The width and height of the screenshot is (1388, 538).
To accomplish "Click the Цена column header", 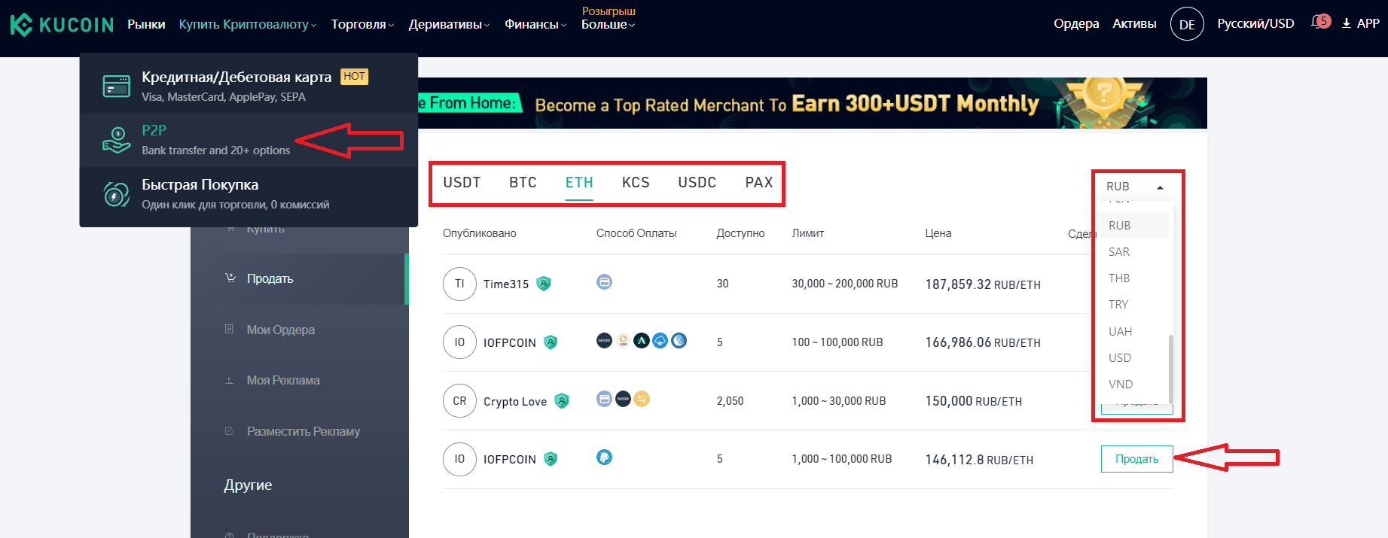I will pos(938,233).
